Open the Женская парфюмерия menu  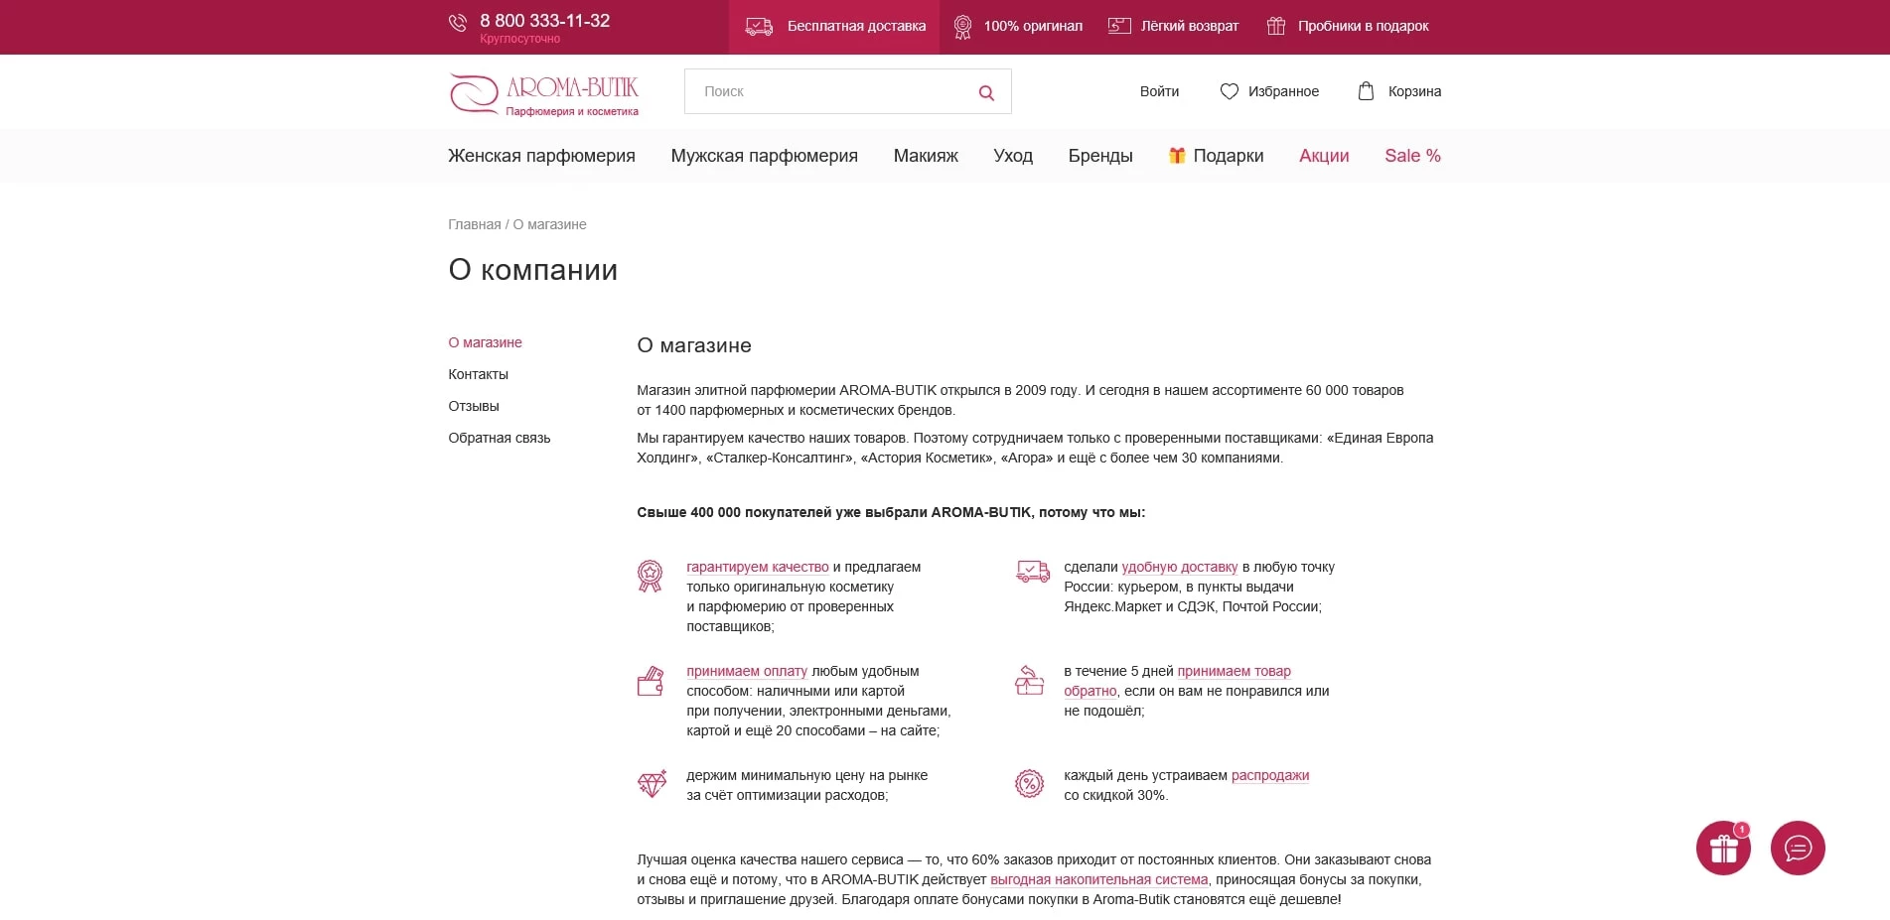(x=541, y=156)
